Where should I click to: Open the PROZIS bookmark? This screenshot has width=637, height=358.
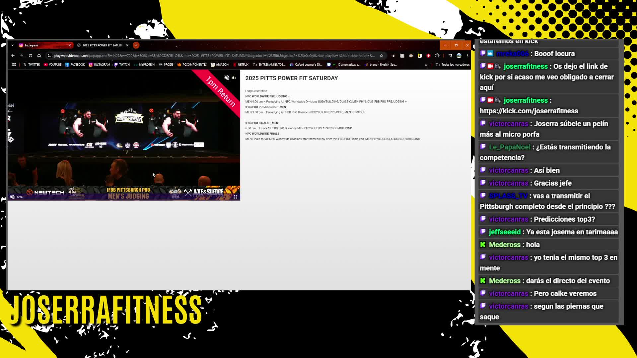[x=166, y=65]
